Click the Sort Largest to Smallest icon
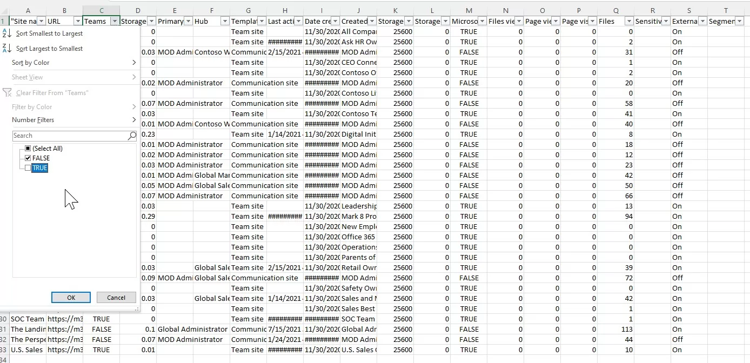Screen dimensions: 750x363 (7, 48)
